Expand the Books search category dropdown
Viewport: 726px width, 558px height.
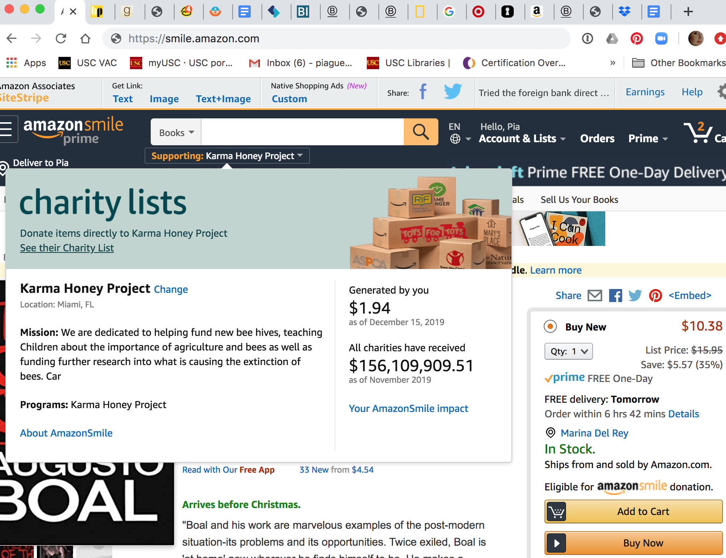(x=176, y=132)
